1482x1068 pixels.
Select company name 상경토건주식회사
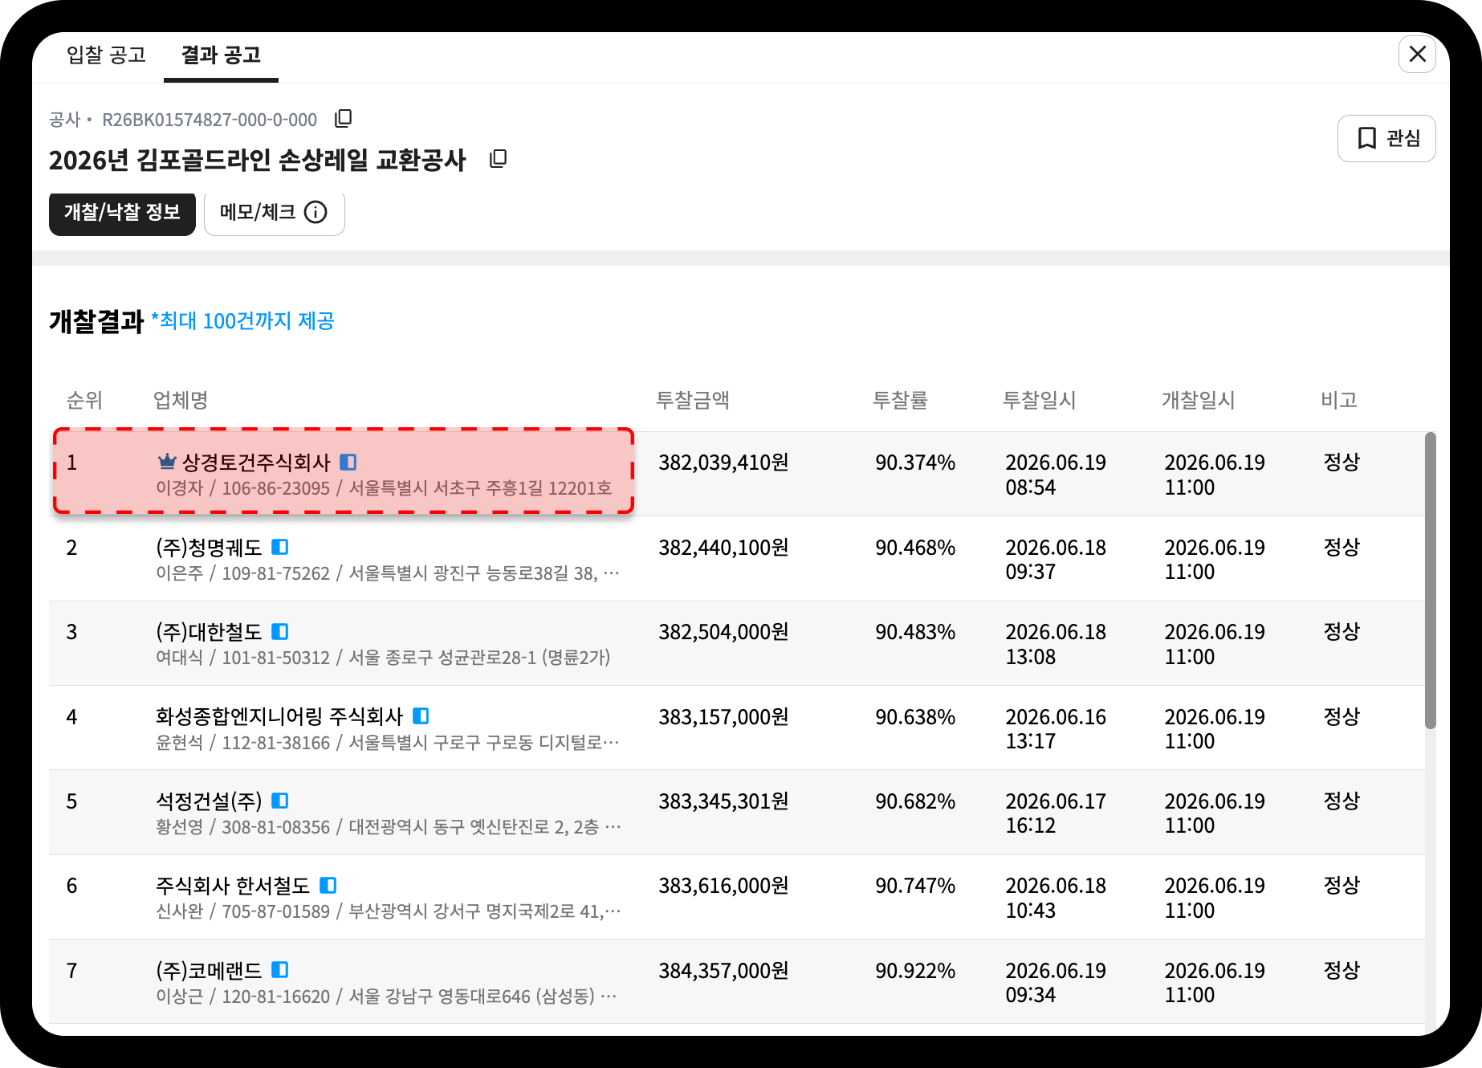pos(256,463)
